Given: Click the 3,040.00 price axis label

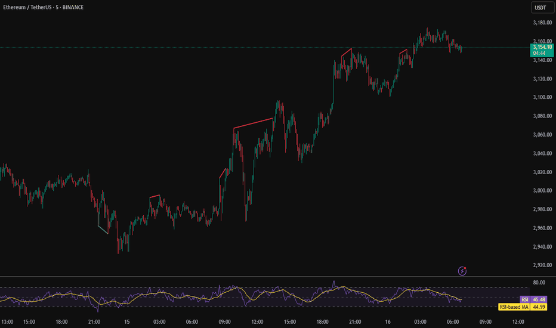Looking at the screenshot, I should click(542, 153).
